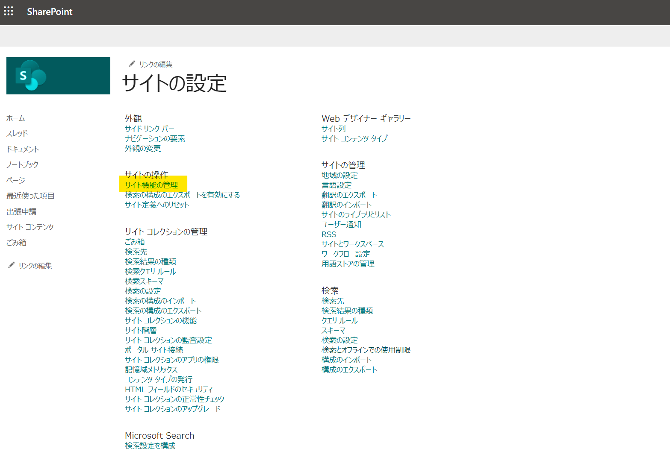Open 検索結果の種類 under the 検索 section
This screenshot has width=670, height=472.
[x=347, y=311]
